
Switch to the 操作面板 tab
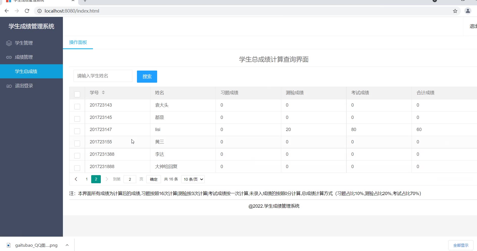click(x=78, y=42)
